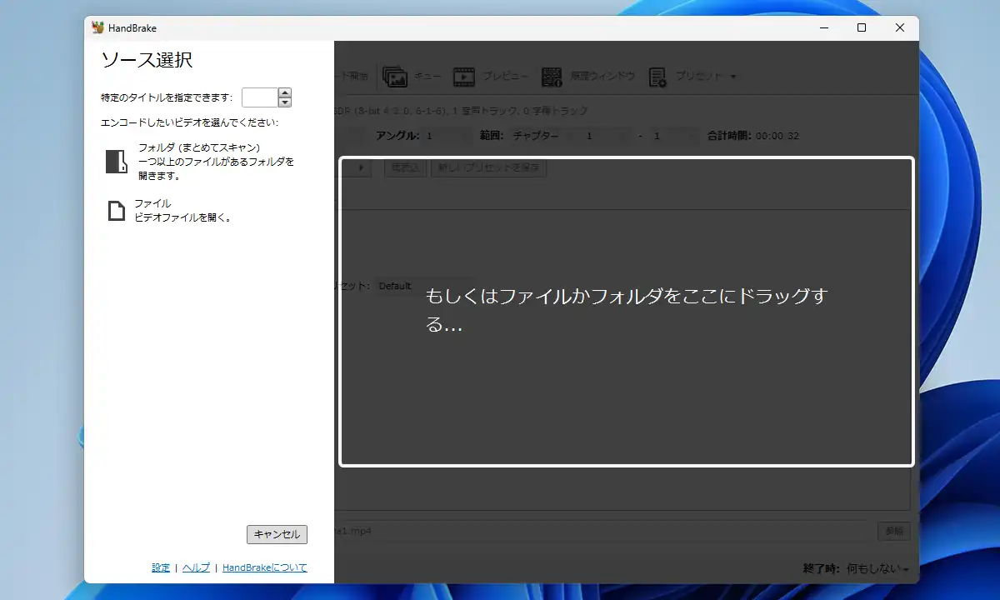Open the チャプター range type dropdown

[x=540, y=135]
